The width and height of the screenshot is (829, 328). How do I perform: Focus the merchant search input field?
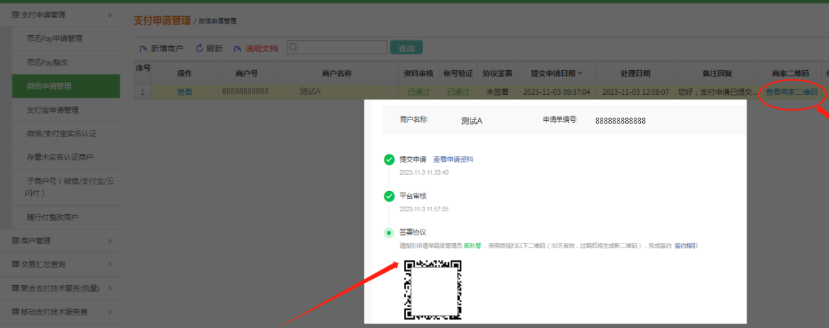[x=336, y=47]
